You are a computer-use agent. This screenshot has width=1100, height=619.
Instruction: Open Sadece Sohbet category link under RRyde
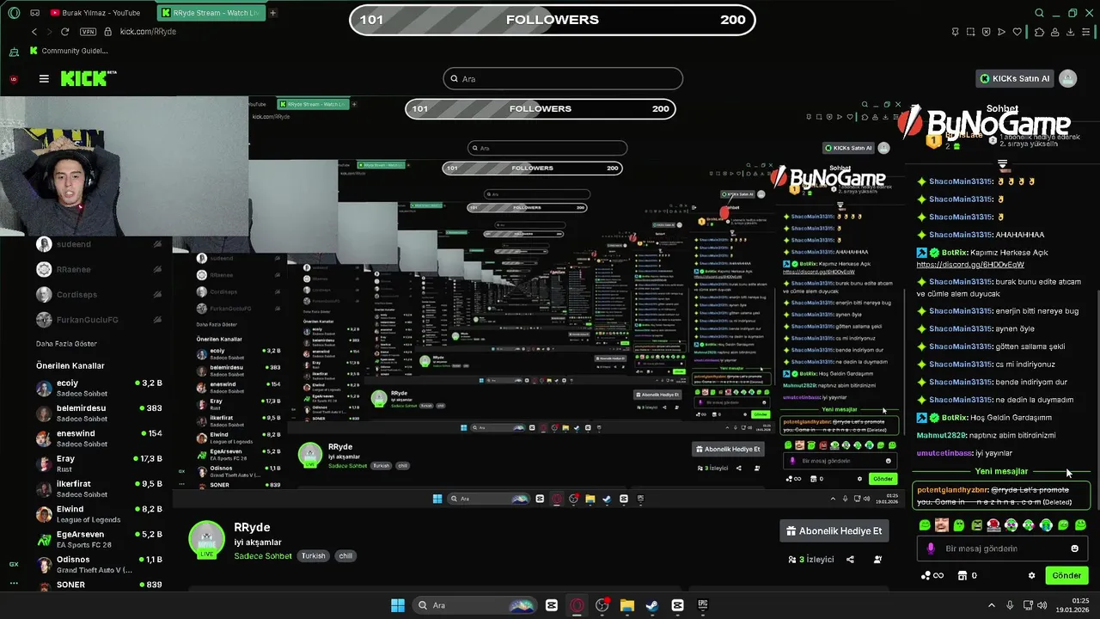point(263,556)
